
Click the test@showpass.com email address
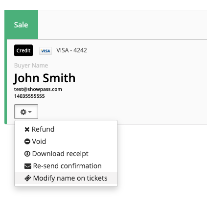tap(38, 90)
